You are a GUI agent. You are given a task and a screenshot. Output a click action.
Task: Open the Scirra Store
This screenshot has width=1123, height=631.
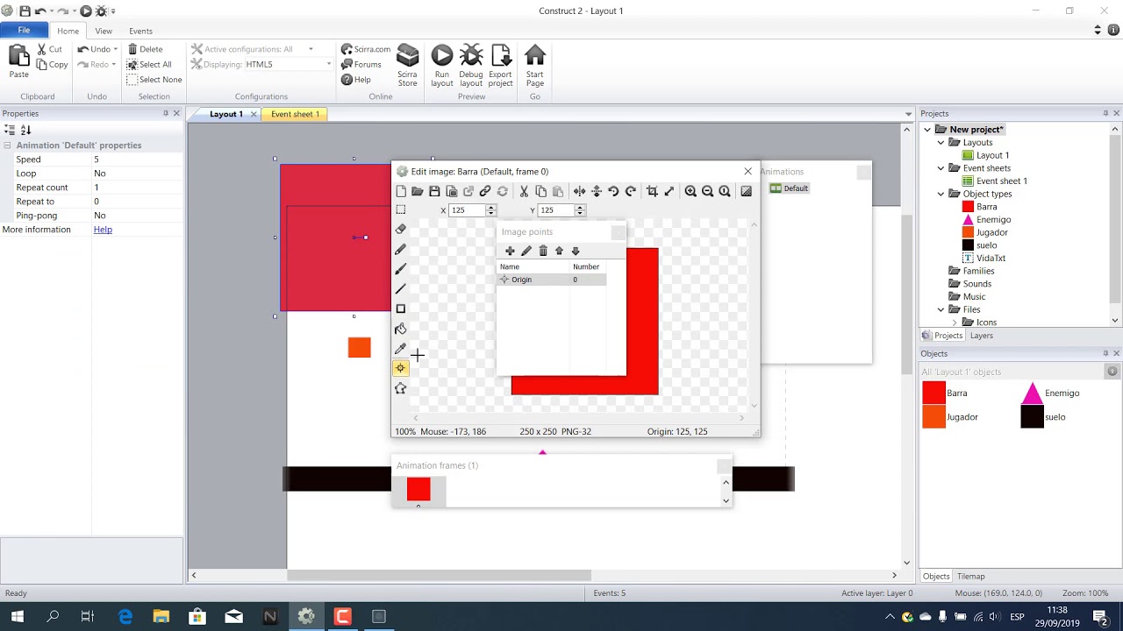[x=407, y=66]
